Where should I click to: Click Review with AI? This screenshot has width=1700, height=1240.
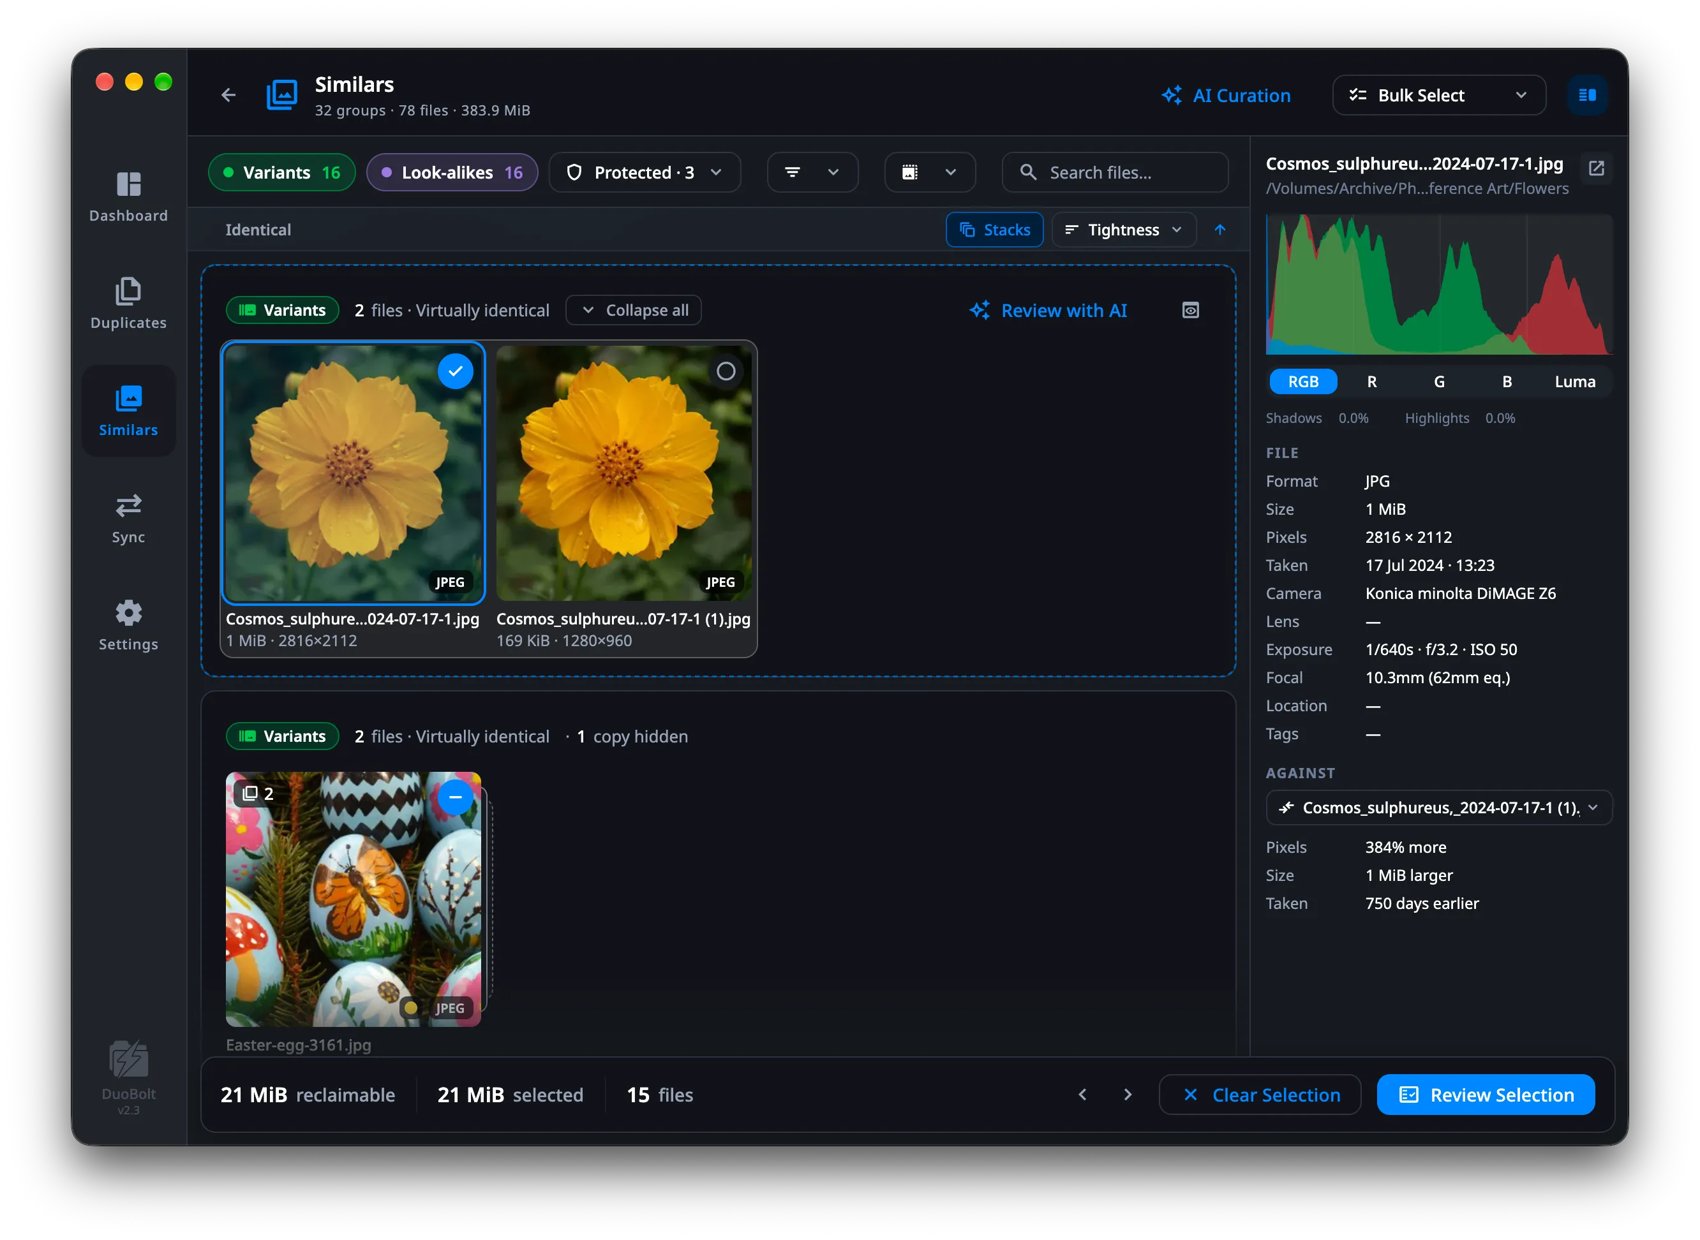pyautogui.click(x=1048, y=311)
